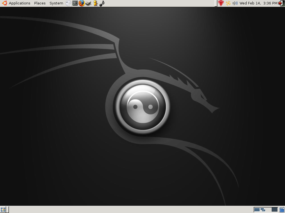Screen dimensions: 285x213
Task: Open the Applications menu
Action: pos(19,3)
